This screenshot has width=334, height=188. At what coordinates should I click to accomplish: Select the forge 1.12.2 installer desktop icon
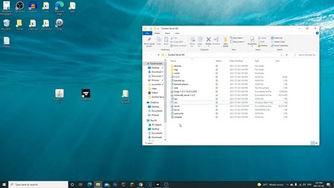59,96
